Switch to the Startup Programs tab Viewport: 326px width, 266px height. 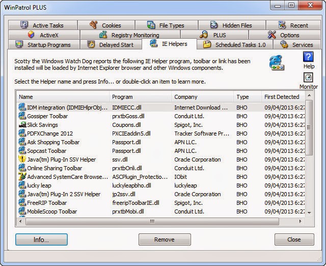(44, 45)
